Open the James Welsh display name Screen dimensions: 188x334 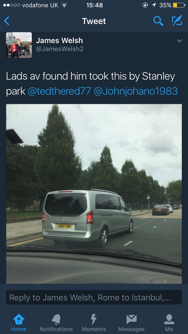click(59, 40)
